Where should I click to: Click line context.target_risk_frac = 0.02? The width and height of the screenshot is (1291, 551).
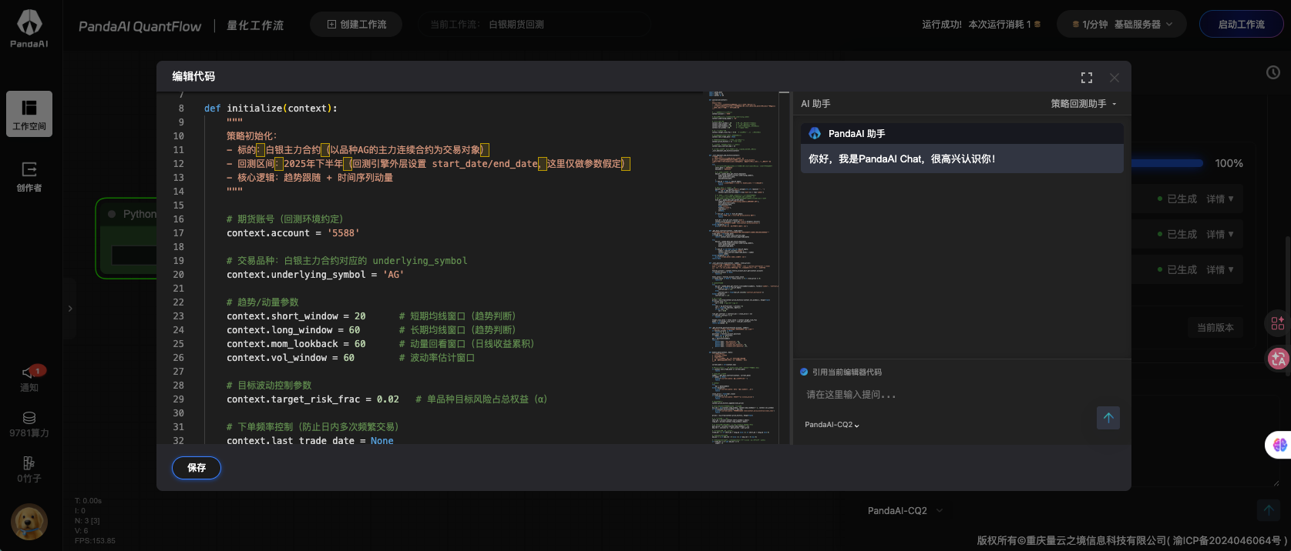click(x=313, y=399)
